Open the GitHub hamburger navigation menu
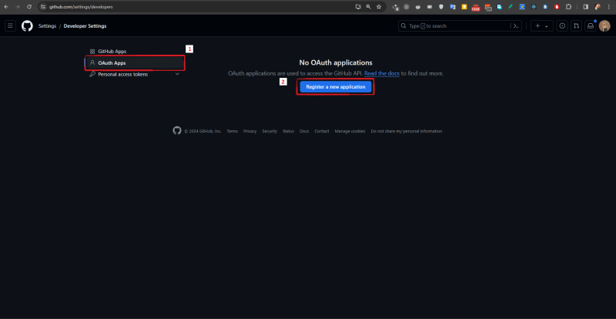The width and height of the screenshot is (616, 319). (x=10, y=26)
